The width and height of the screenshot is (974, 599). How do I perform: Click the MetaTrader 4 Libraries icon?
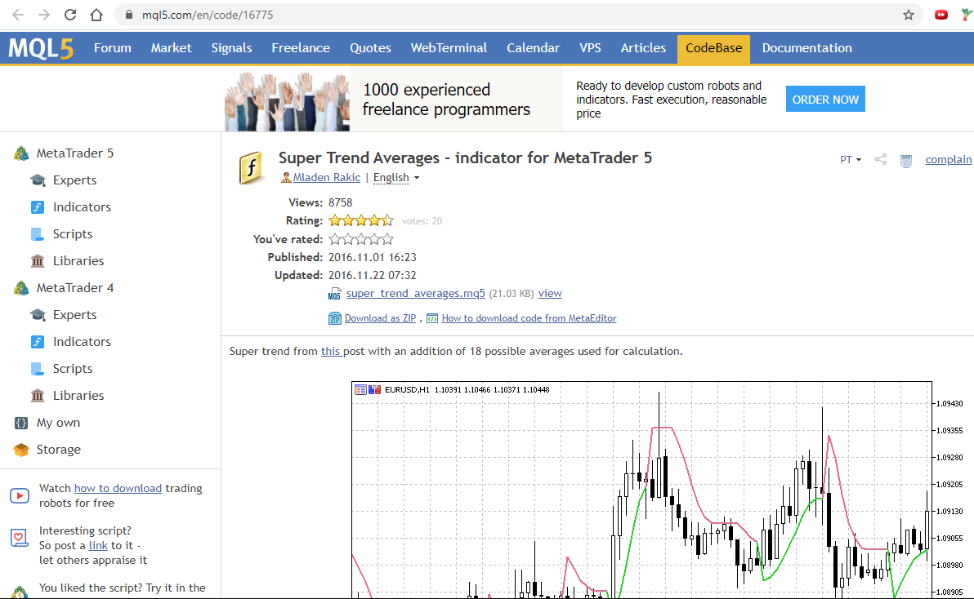point(38,396)
